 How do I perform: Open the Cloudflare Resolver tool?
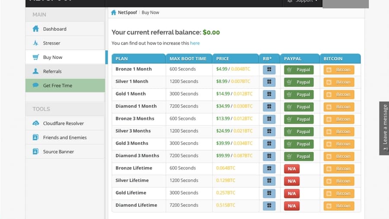pos(65,123)
